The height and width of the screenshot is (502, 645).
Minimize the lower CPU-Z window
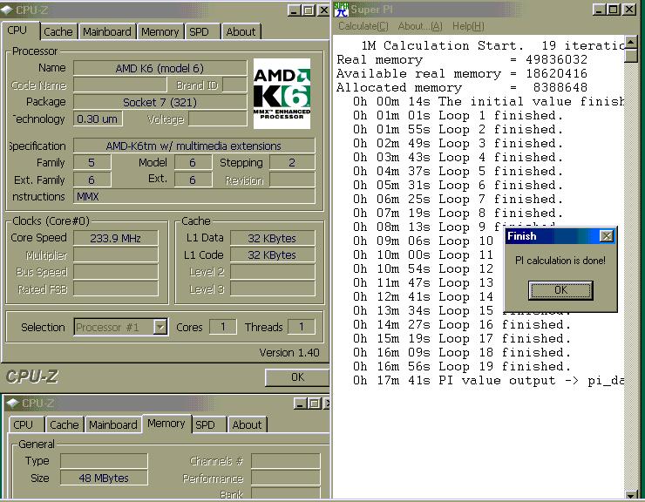click(301, 404)
